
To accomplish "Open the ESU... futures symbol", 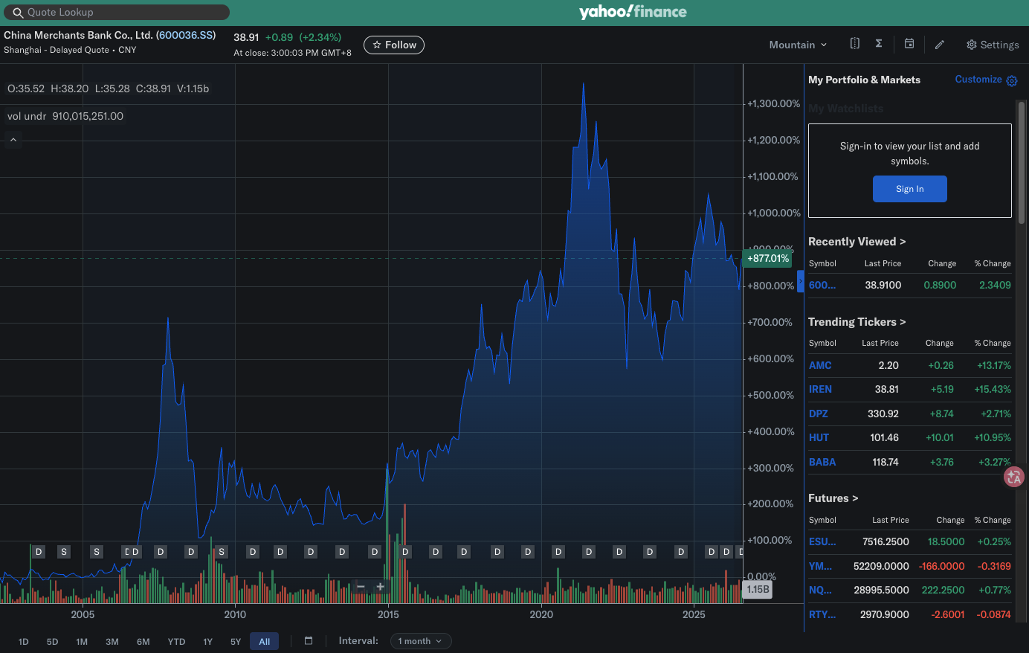I will click(x=822, y=541).
